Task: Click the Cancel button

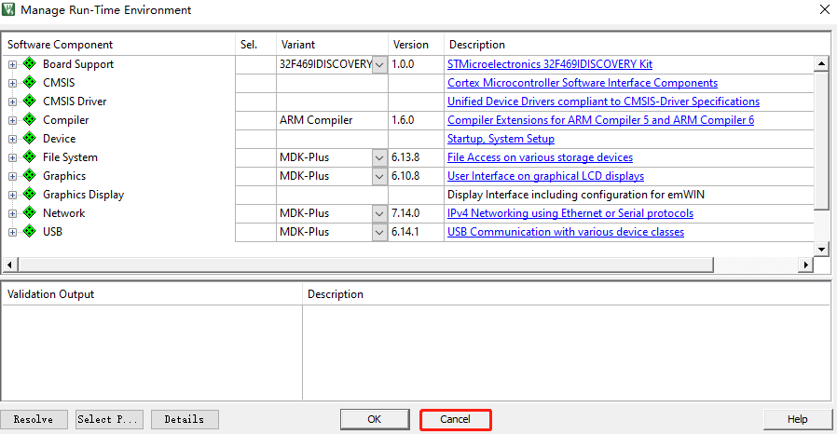Action: pyautogui.click(x=456, y=420)
